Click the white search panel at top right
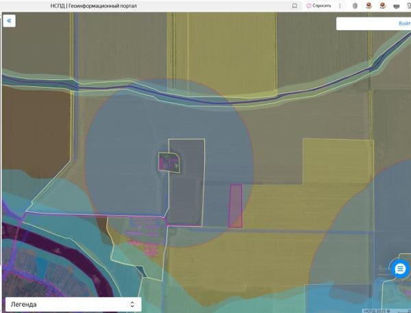Viewport: 411px width, 313px height. tap(373, 23)
